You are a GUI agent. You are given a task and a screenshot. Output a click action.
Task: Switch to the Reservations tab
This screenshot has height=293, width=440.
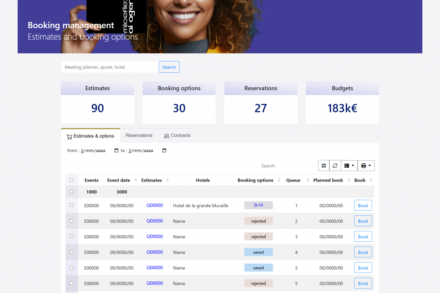[139, 135]
